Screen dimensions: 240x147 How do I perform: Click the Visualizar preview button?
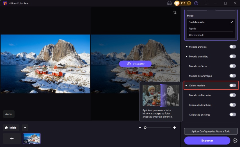[x=135, y=64]
